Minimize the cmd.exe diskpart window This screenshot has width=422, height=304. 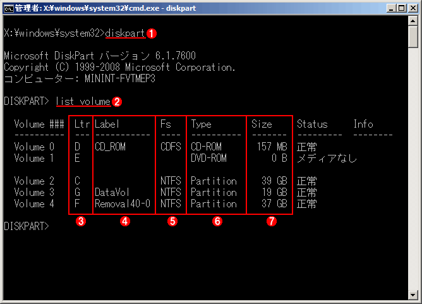[x=391, y=8]
